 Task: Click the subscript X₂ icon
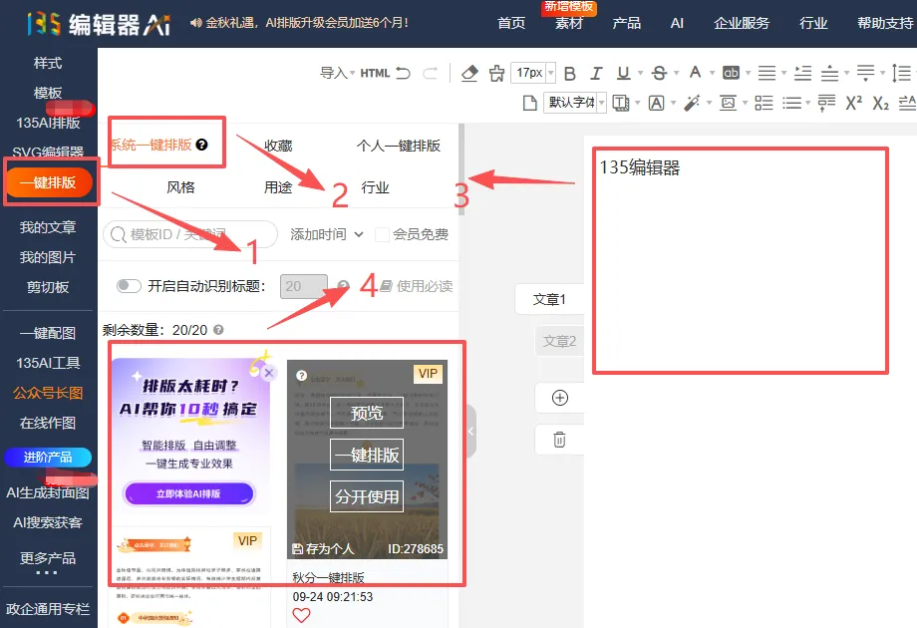[x=881, y=104]
